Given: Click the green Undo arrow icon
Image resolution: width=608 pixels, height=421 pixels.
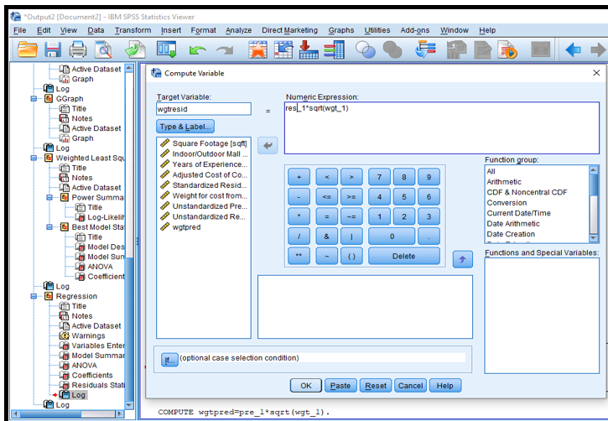Looking at the screenshot, I should pos(197,50).
